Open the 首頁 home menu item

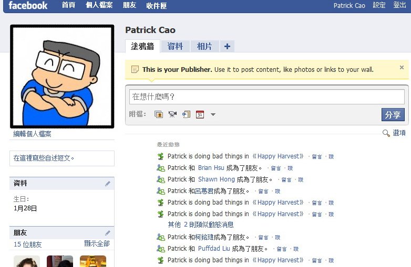[x=68, y=5]
